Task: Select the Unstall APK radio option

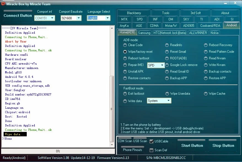Action: [125, 71]
